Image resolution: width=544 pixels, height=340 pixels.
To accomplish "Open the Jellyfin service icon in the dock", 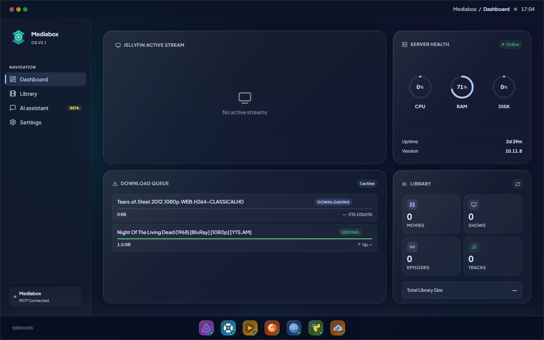I will coord(206,328).
